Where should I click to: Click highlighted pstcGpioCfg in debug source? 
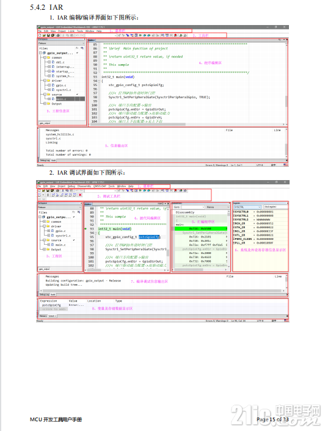click(x=149, y=237)
